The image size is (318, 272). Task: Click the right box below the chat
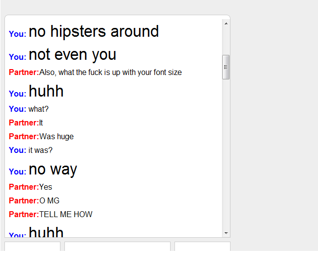pos(202,247)
